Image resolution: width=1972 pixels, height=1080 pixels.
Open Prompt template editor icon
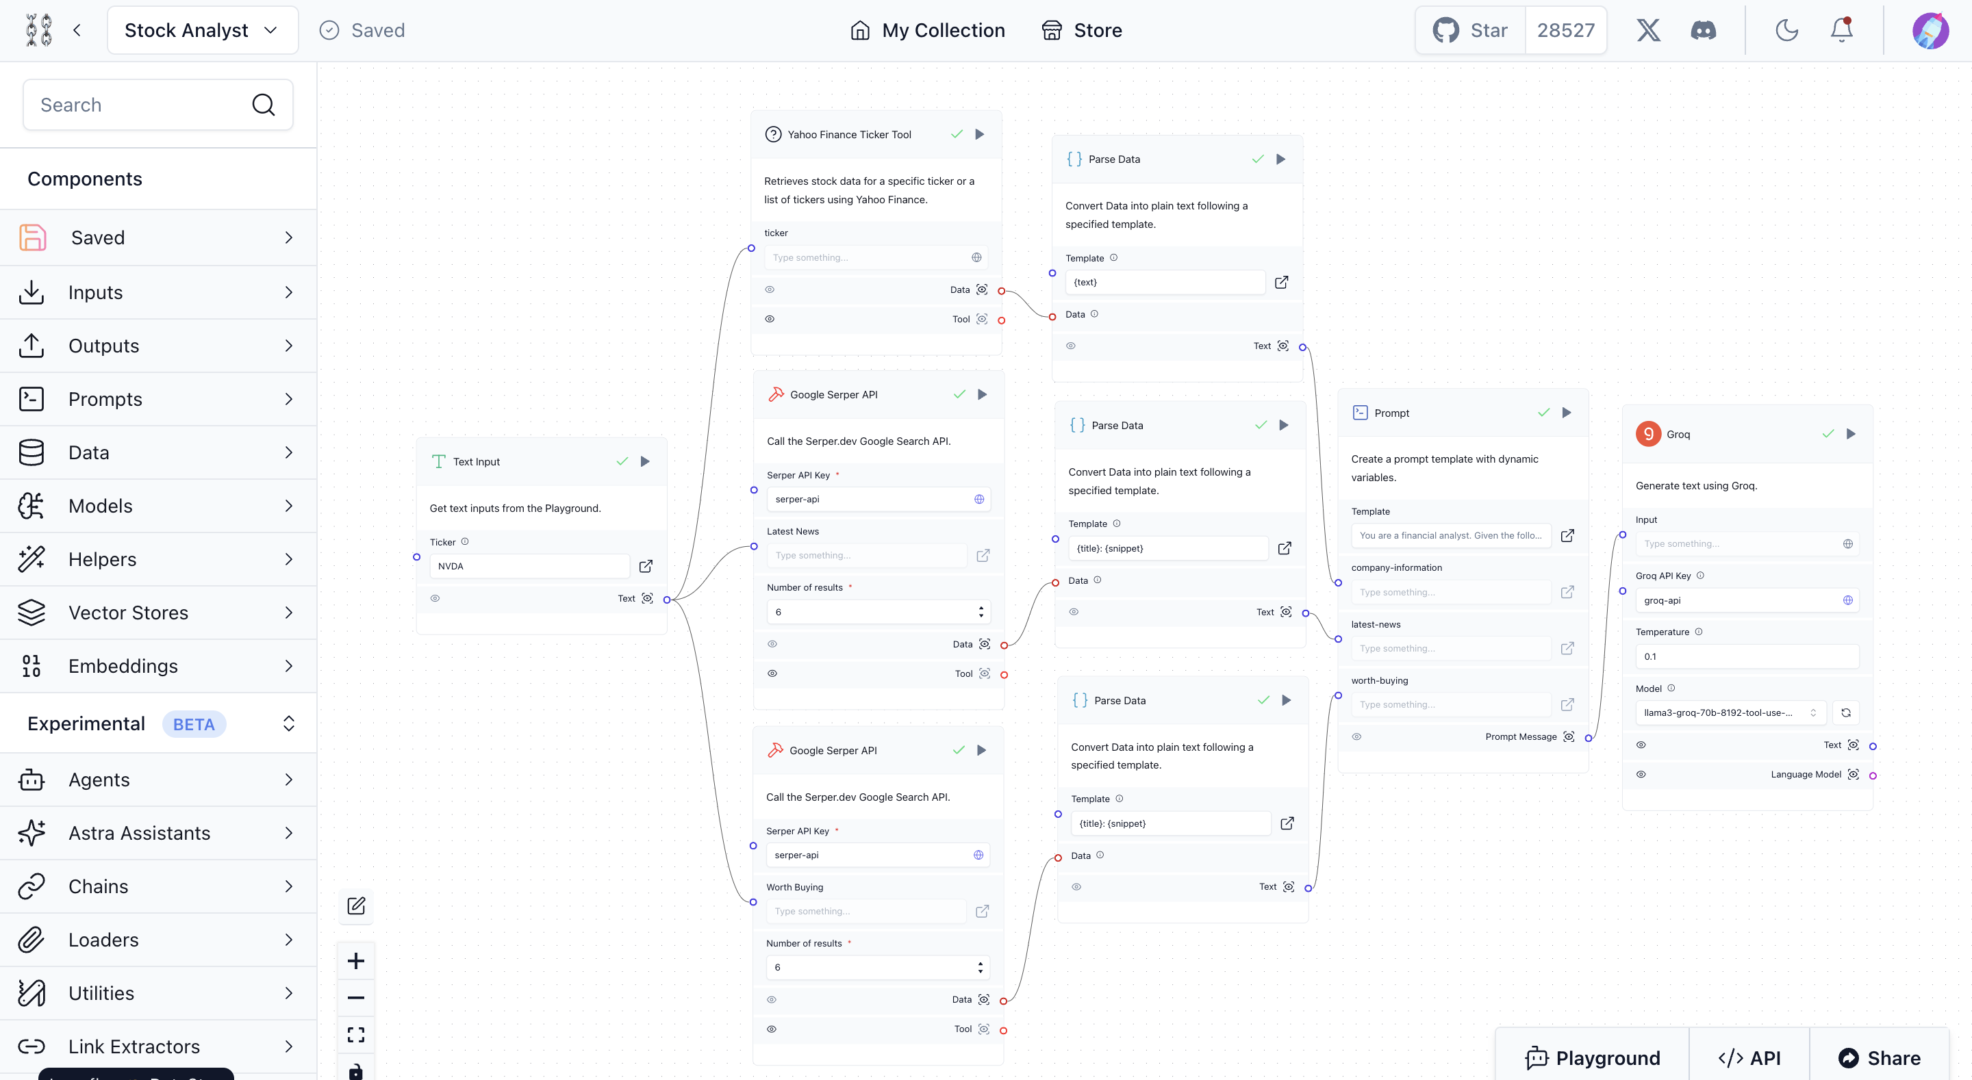tap(1567, 535)
